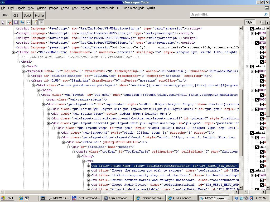The height and width of the screenshot is (202, 270).
Task: Uncheck the .yu rule checkbox in Style pane
Action: [257, 138]
